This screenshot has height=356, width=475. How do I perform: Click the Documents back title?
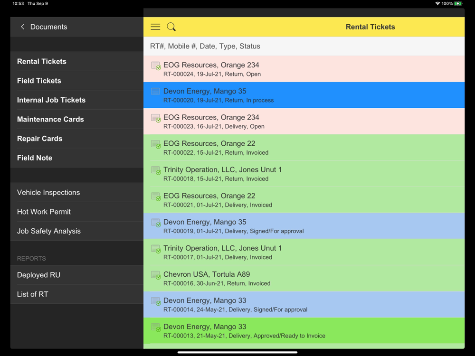pos(48,27)
